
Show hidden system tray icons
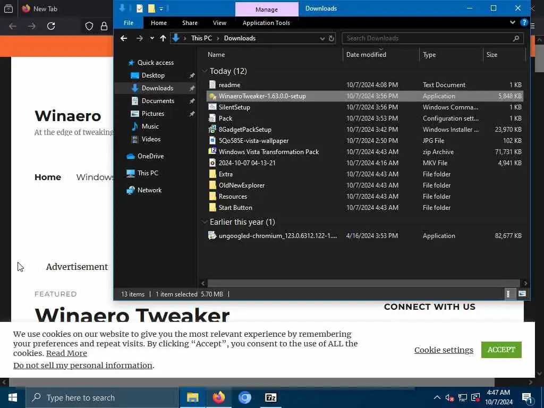[x=437, y=397]
